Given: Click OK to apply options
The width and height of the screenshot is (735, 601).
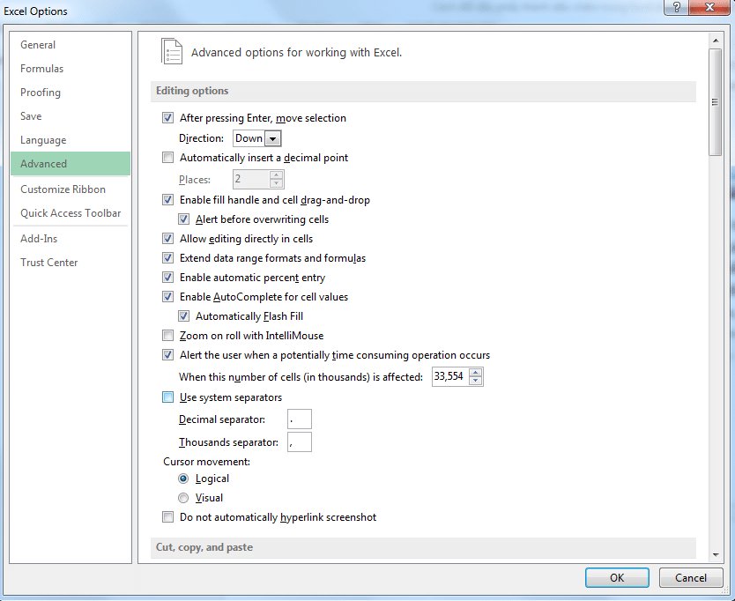Looking at the screenshot, I should 617,577.
